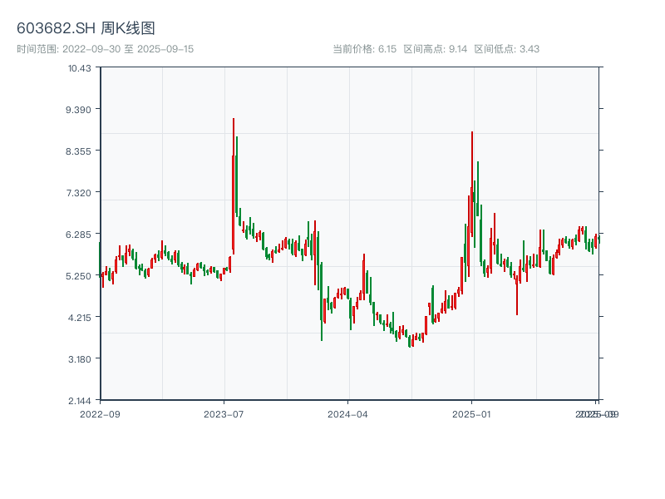
Task: Click x-axis label 2024-04
Action: click(x=347, y=414)
